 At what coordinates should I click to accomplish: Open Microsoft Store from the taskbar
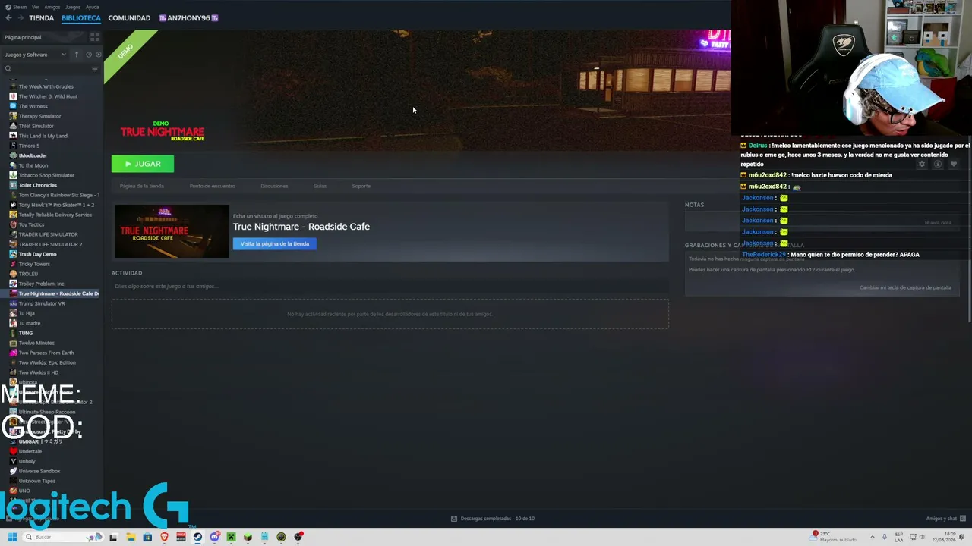[x=147, y=537]
